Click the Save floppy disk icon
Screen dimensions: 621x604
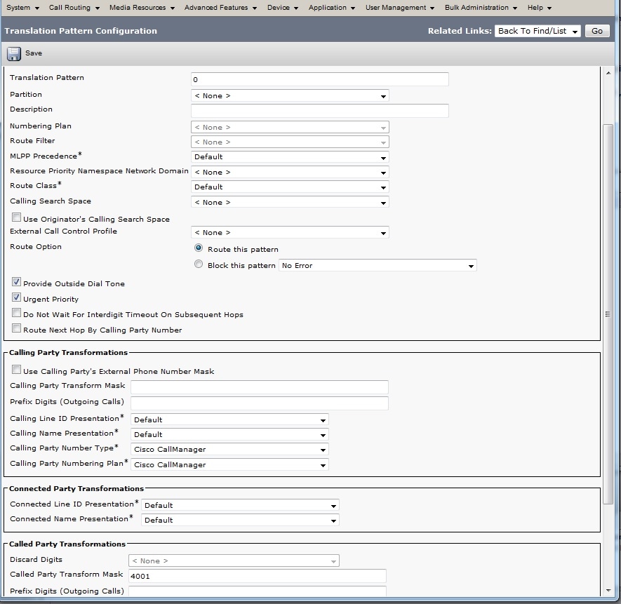point(14,53)
